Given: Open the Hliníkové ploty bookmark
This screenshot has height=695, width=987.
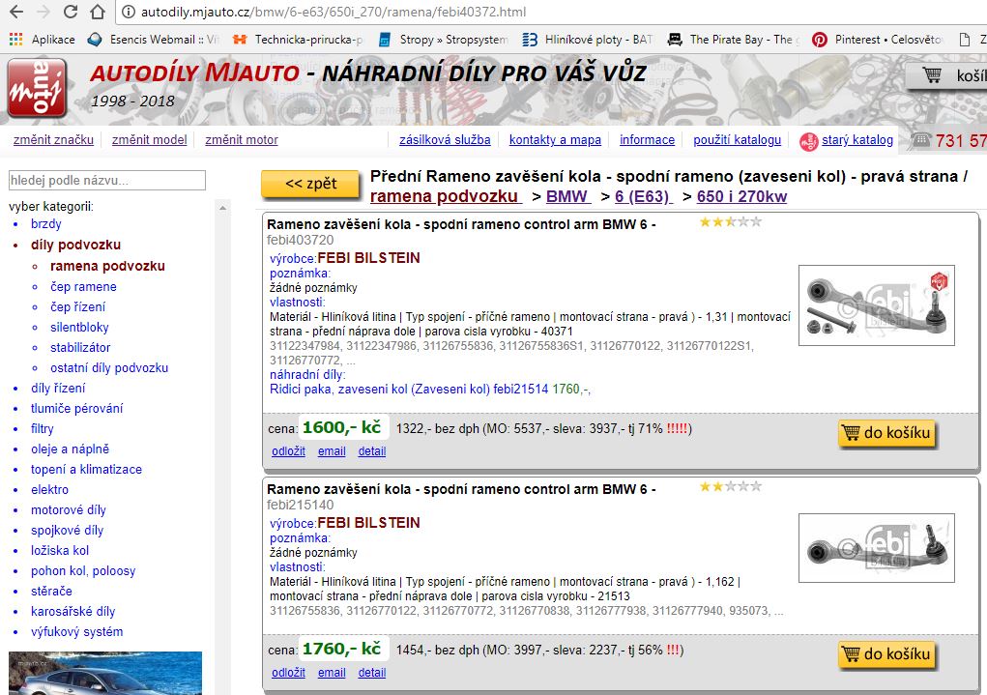Looking at the screenshot, I should coord(588,39).
